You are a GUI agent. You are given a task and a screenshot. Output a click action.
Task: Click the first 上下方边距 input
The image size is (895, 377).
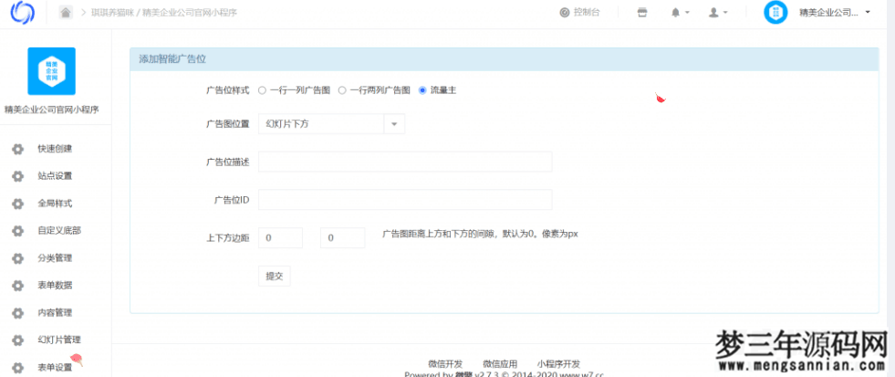pos(280,237)
